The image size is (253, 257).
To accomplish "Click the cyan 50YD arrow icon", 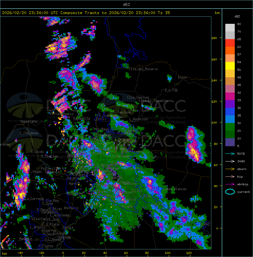I will (x=230, y=154).
